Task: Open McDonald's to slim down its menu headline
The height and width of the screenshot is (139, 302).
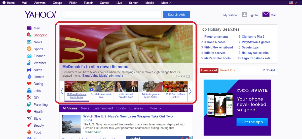Action: coord(95,67)
